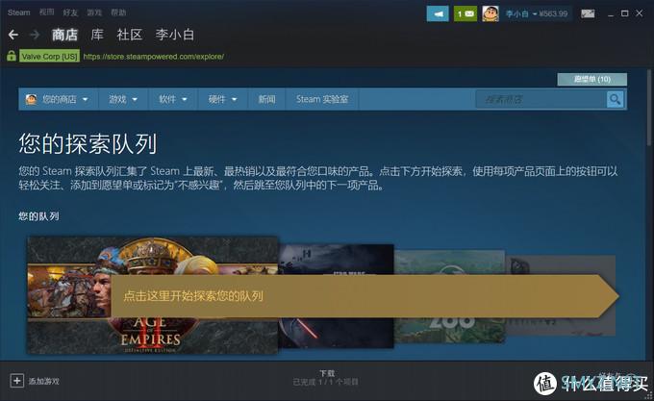Open the 新闻 store link
Image resolution: width=654 pixels, height=401 pixels.
[266, 99]
